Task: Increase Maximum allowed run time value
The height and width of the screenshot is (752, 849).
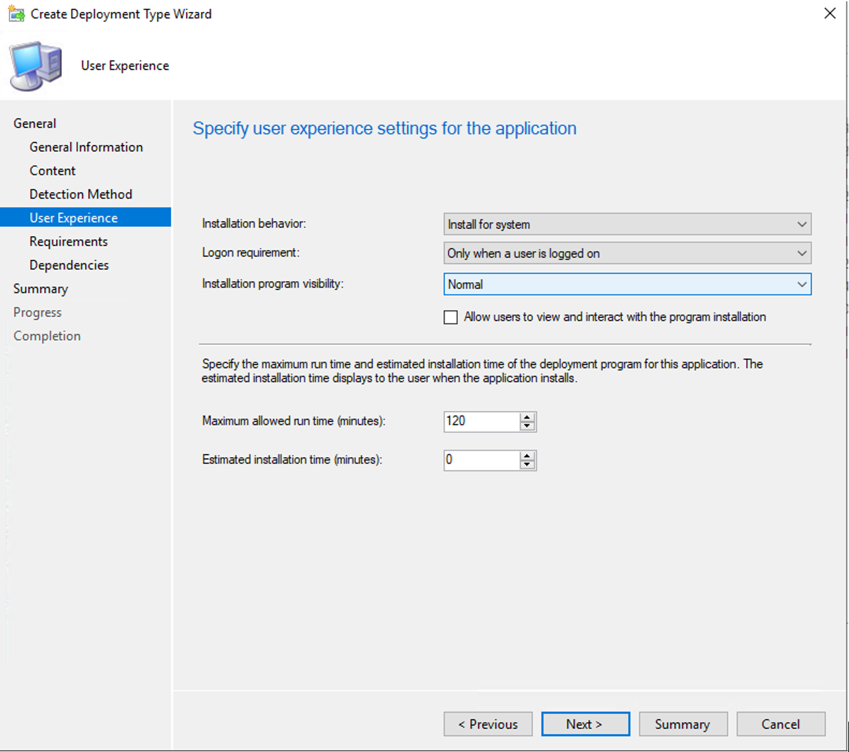Action: 527,417
